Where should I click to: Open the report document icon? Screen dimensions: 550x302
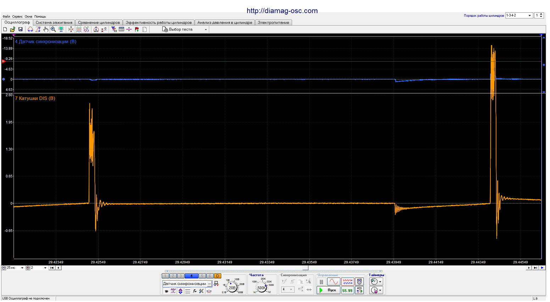pyautogui.click(x=144, y=29)
